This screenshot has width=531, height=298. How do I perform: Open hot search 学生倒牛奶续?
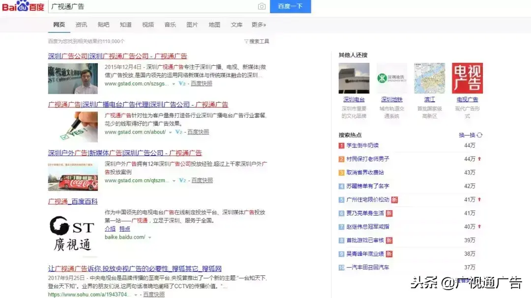(x=362, y=145)
